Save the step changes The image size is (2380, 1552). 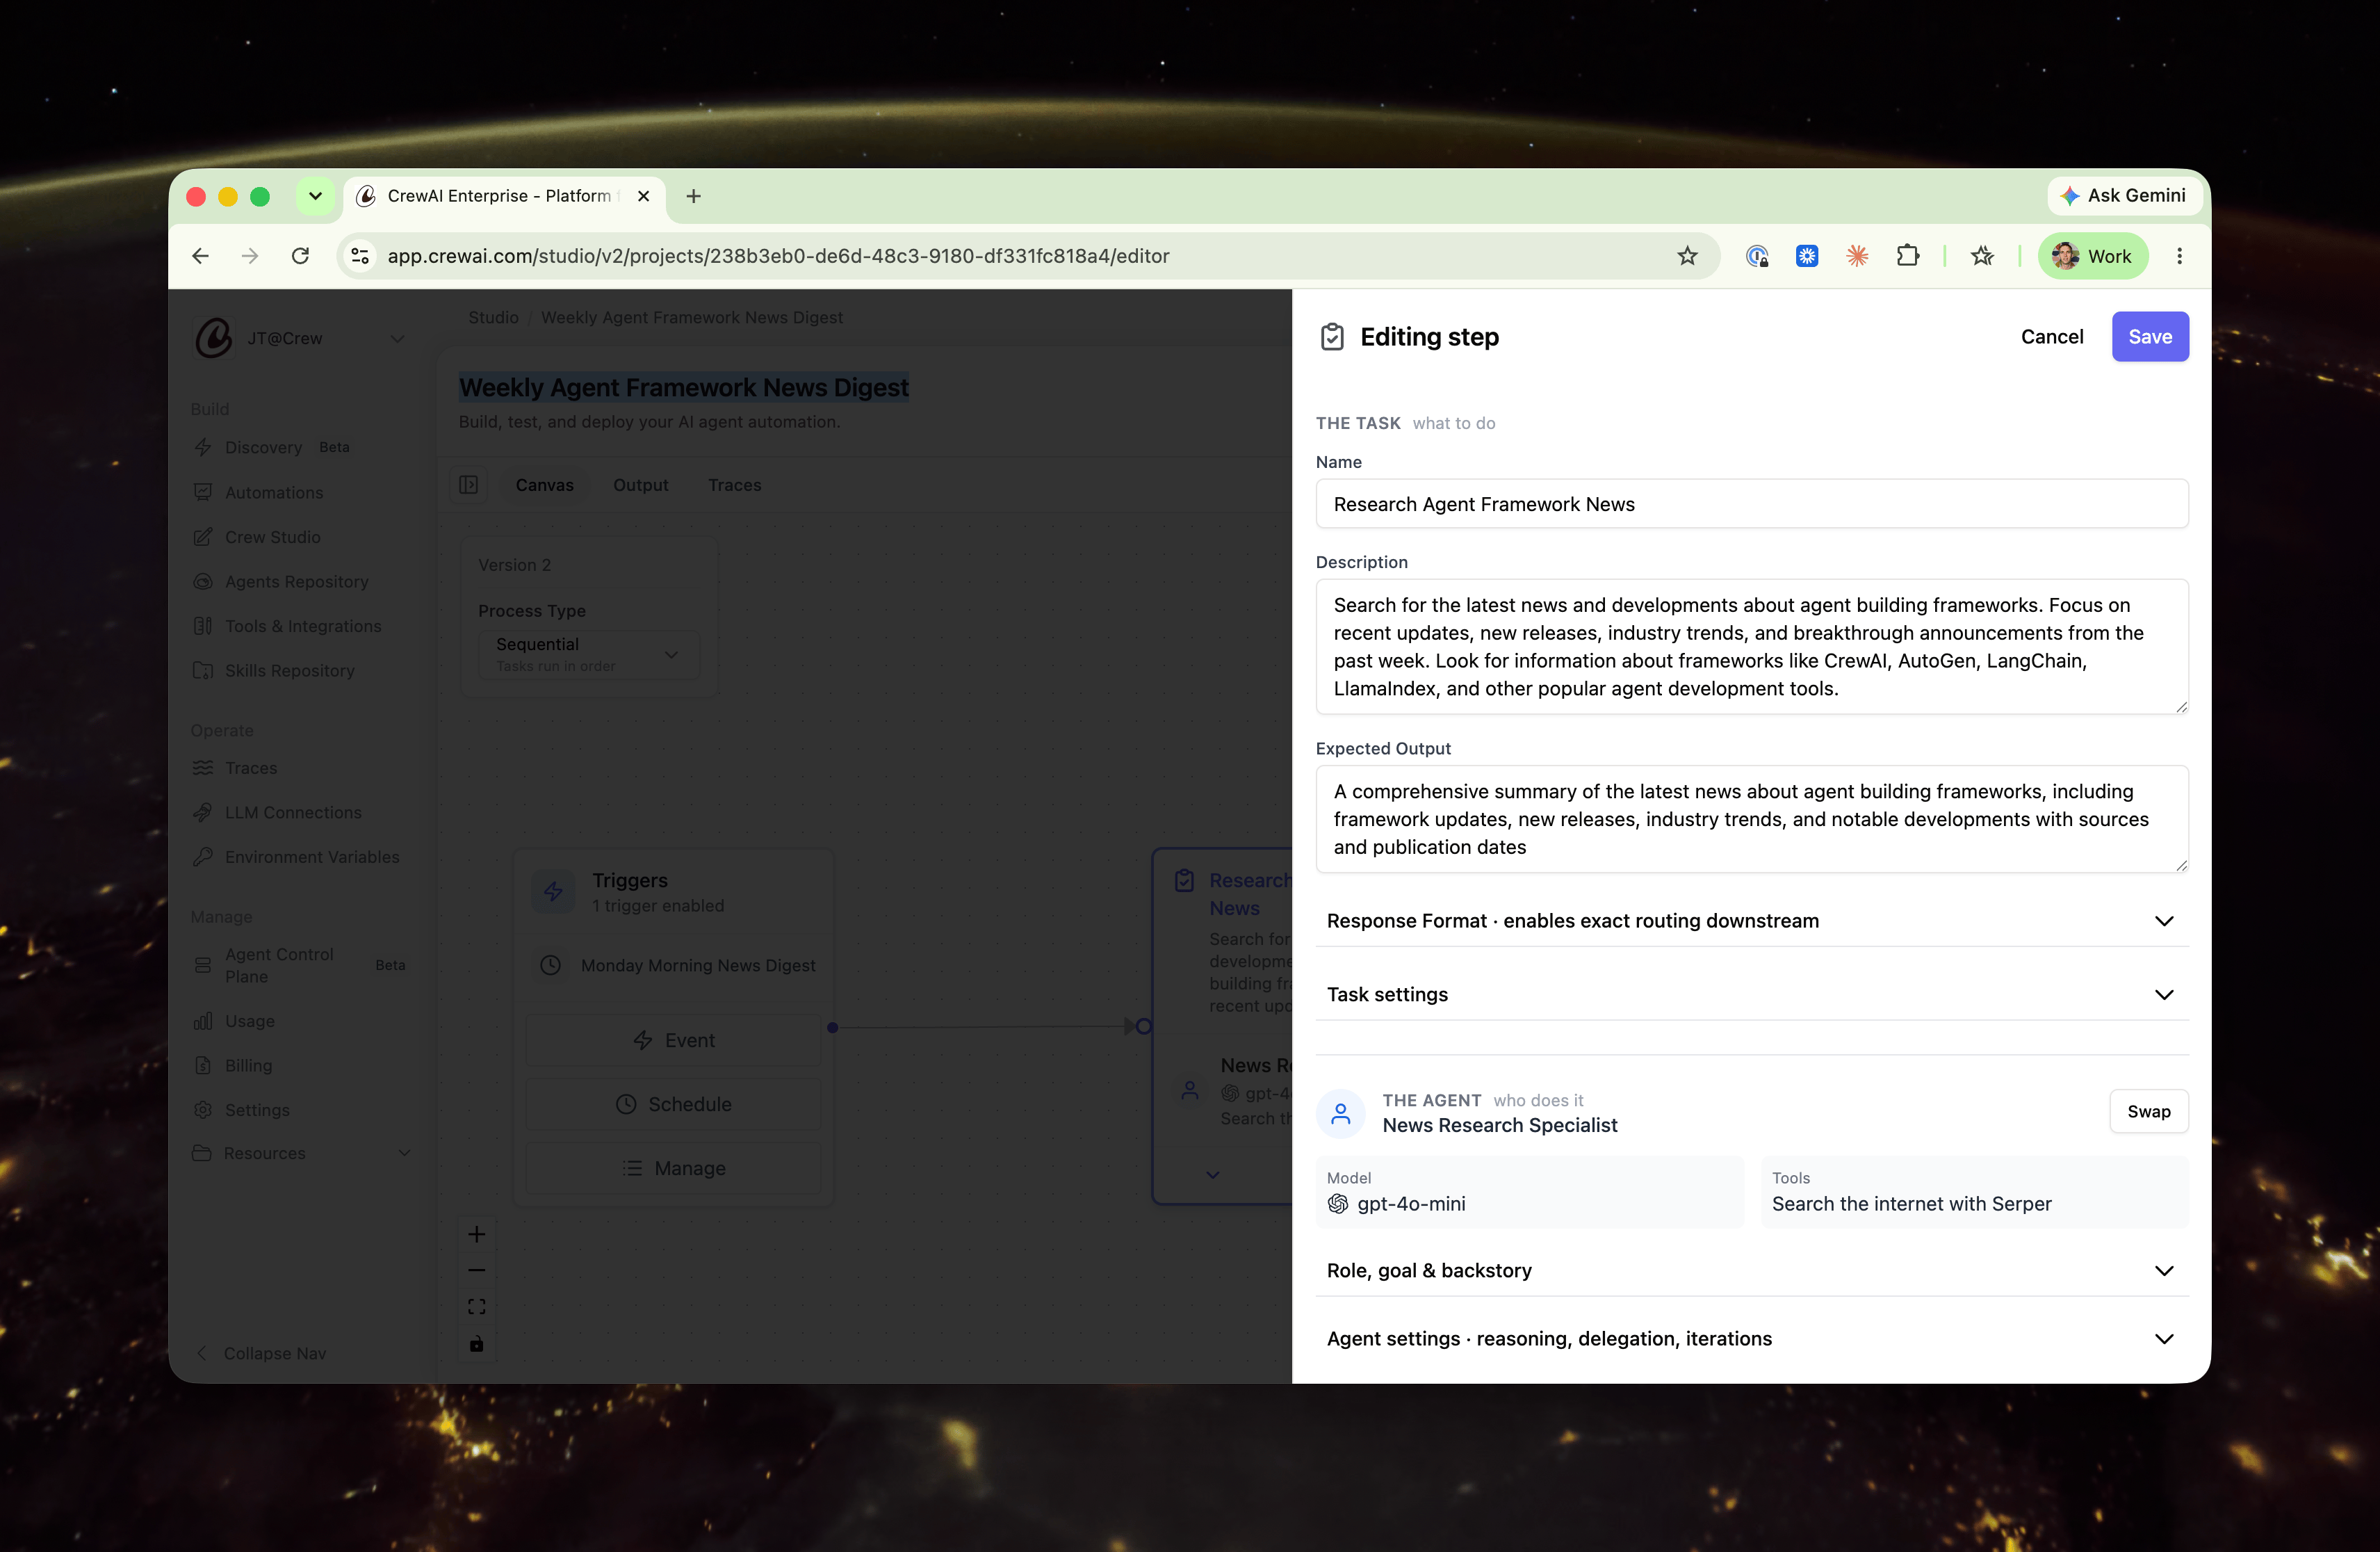point(2150,337)
